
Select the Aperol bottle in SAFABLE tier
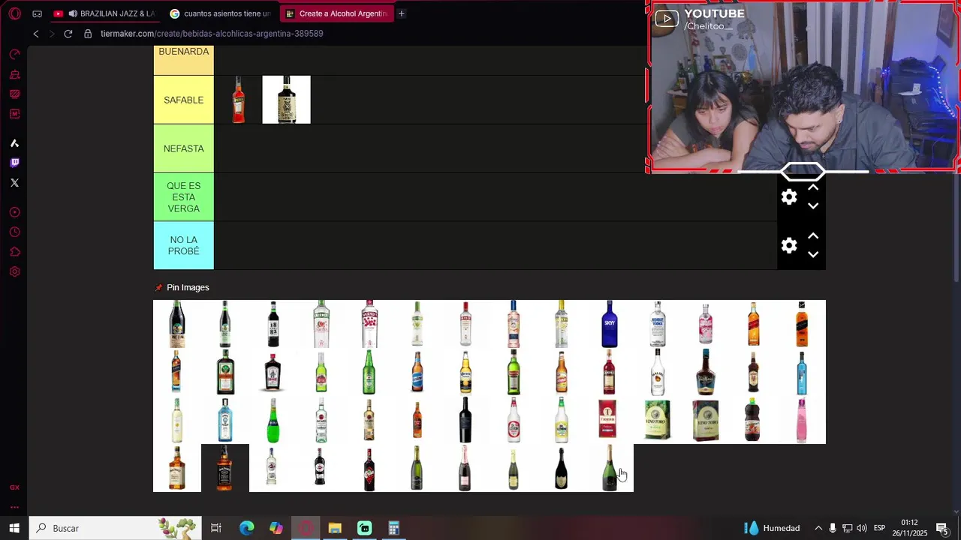tap(238, 100)
